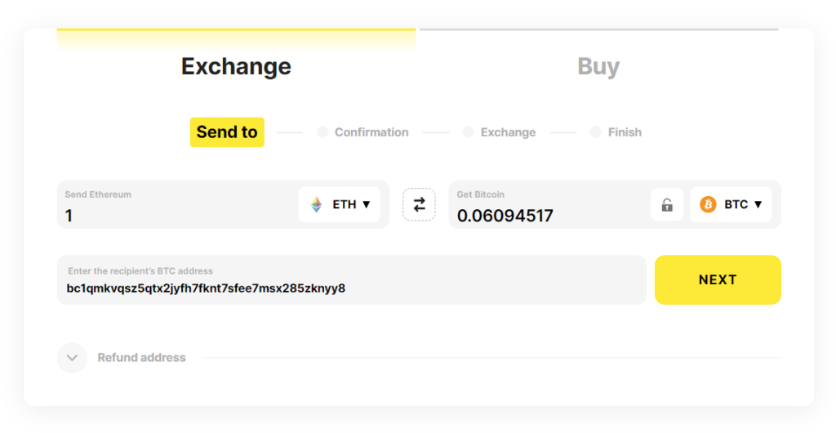836x433 pixels.
Task: Switch to the Exchange tab
Action: 236,66
